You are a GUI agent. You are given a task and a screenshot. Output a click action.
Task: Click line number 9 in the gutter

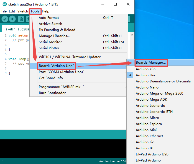pyautogui.click(x=6, y=73)
